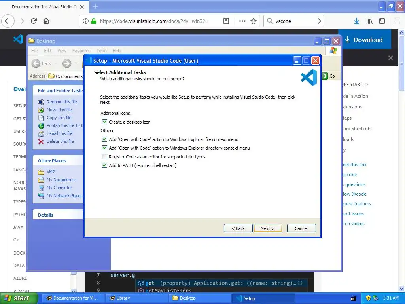Open File menu in Desktop window
This screenshot has width=405, height=304.
[x=34, y=51]
